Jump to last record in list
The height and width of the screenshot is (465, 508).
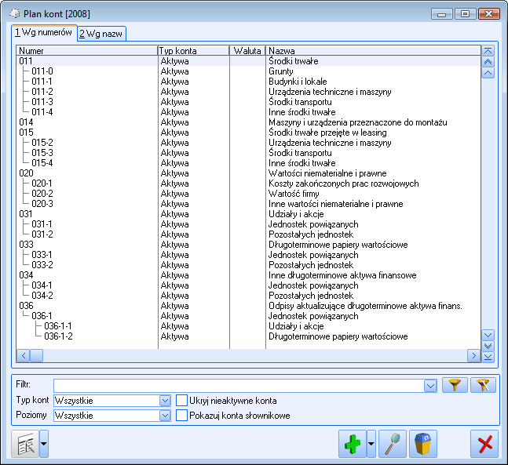coord(488,356)
